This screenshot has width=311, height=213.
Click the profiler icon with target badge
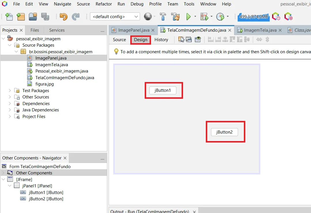click(289, 17)
